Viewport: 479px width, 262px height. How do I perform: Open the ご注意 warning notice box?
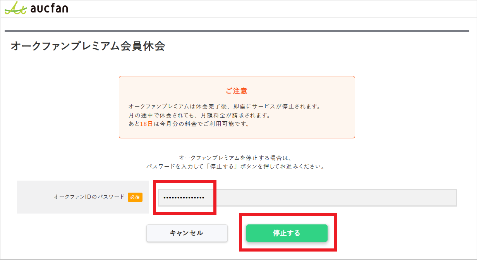tap(237, 107)
